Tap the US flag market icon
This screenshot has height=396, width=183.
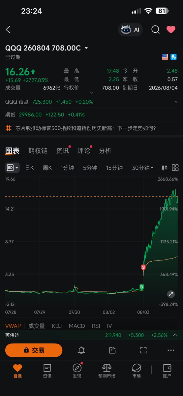pos(165,57)
